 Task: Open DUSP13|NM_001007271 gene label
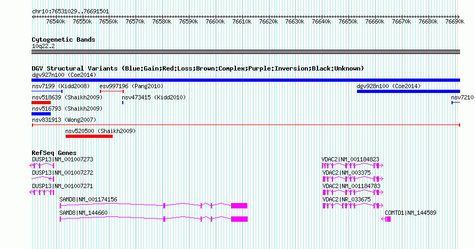click(62, 186)
